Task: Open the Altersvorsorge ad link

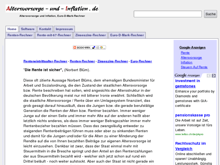Action: point(191,58)
